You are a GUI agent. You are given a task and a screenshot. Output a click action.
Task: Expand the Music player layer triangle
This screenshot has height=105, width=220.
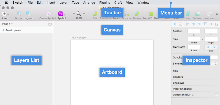pyautogui.click(x=3, y=30)
